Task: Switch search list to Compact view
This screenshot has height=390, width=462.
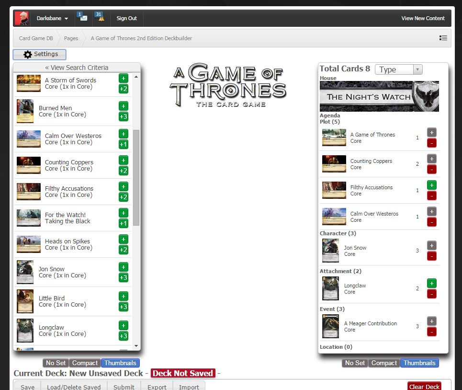Action: (x=85, y=363)
